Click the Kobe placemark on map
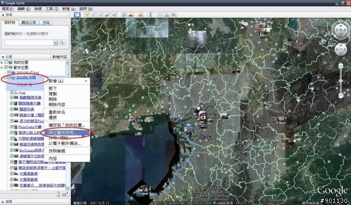351x205 pixels. pyautogui.click(x=132, y=118)
